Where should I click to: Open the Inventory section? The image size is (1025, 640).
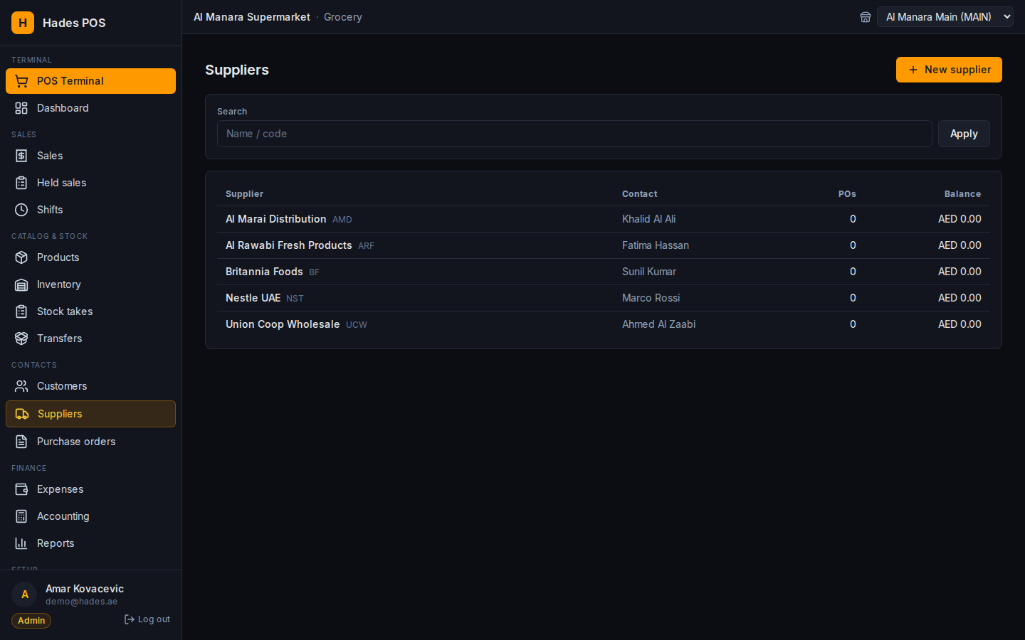coord(90,284)
